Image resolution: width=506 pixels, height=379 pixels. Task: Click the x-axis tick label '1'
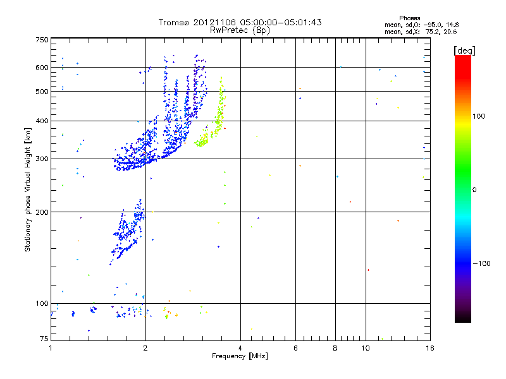51,348
